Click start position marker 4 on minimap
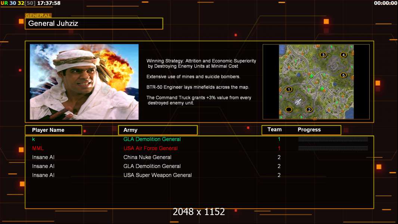The width and height of the screenshot is (398, 224). (x=343, y=55)
